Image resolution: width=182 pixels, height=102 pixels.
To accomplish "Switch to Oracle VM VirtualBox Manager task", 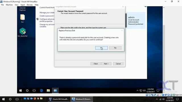I will pyautogui.click(x=59, y=99).
